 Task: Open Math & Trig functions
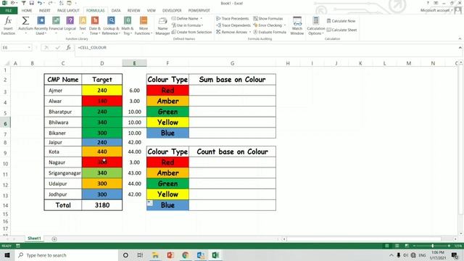pos(128,26)
